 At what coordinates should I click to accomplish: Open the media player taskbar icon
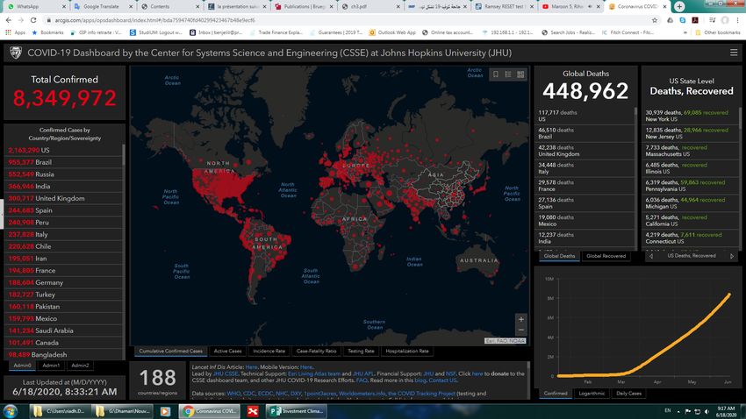click(165, 411)
